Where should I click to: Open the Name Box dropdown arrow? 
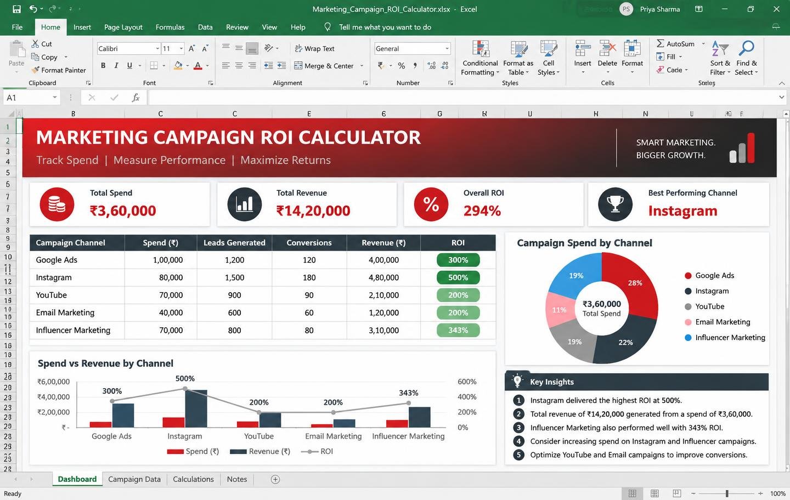click(x=55, y=98)
